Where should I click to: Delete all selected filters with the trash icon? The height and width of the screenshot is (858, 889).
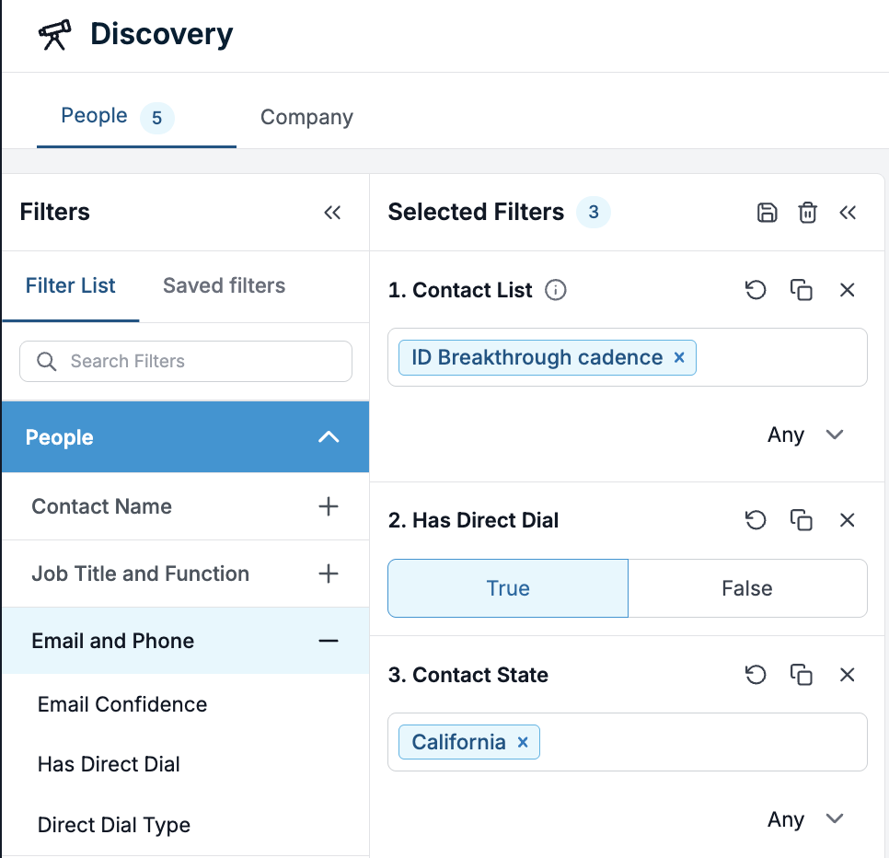pyautogui.click(x=807, y=213)
